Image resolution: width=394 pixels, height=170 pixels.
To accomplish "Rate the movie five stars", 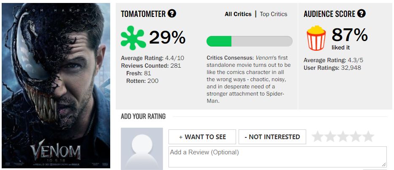I will 368,137.
